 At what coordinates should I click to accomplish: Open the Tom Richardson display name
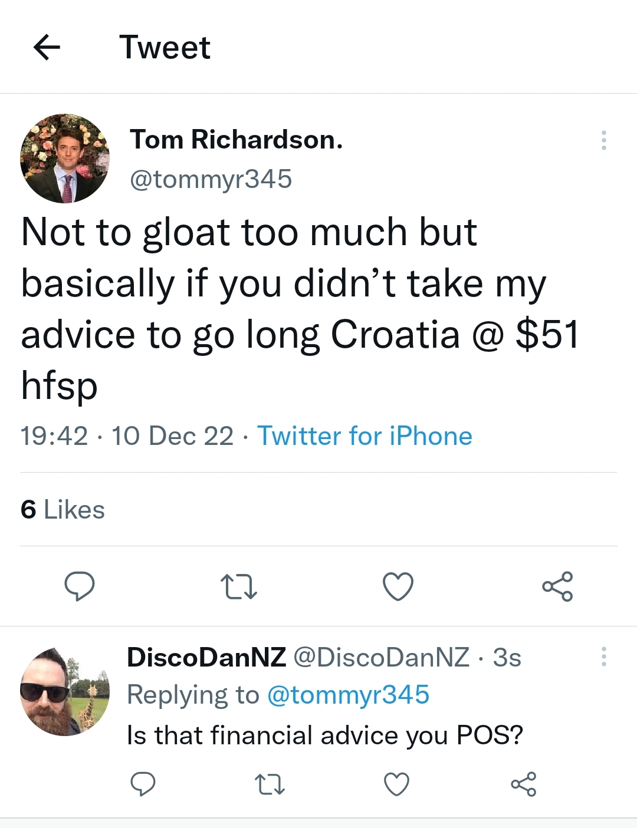point(236,140)
